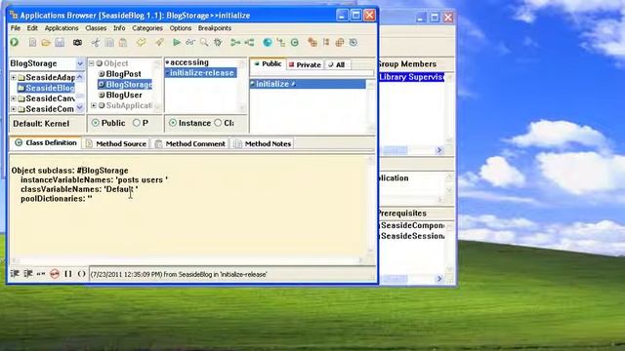Select the P radio button next to Public
The height and width of the screenshot is (351, 625).
click(x=137, y=123)
